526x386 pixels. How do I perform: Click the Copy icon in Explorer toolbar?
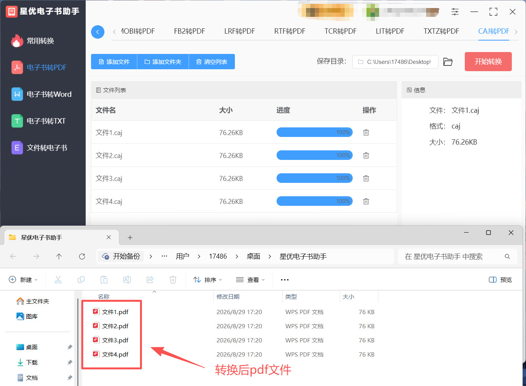click(81, 280)
